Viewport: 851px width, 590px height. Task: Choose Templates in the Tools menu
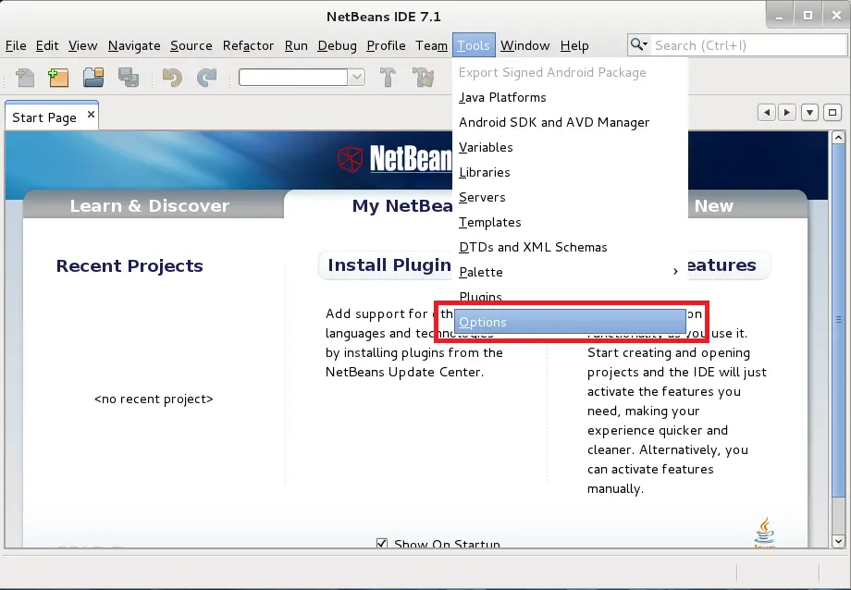click(570, 223)
